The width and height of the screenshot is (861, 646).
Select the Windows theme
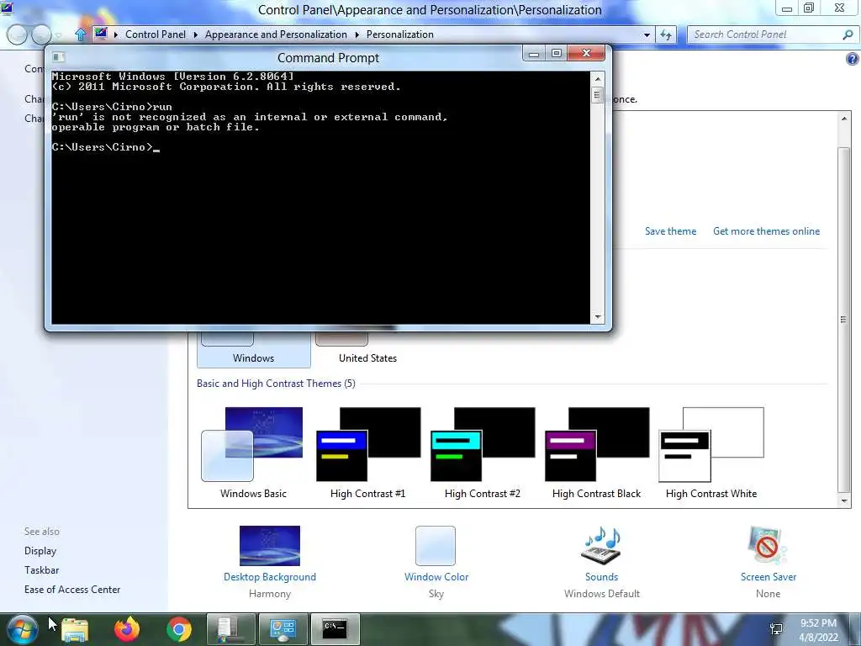(254, 349)
